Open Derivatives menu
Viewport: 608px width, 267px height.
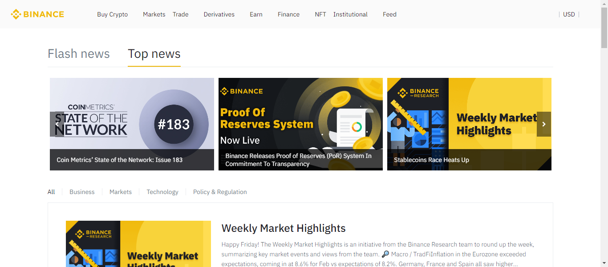pyautogui.click(x=219, y=14)
